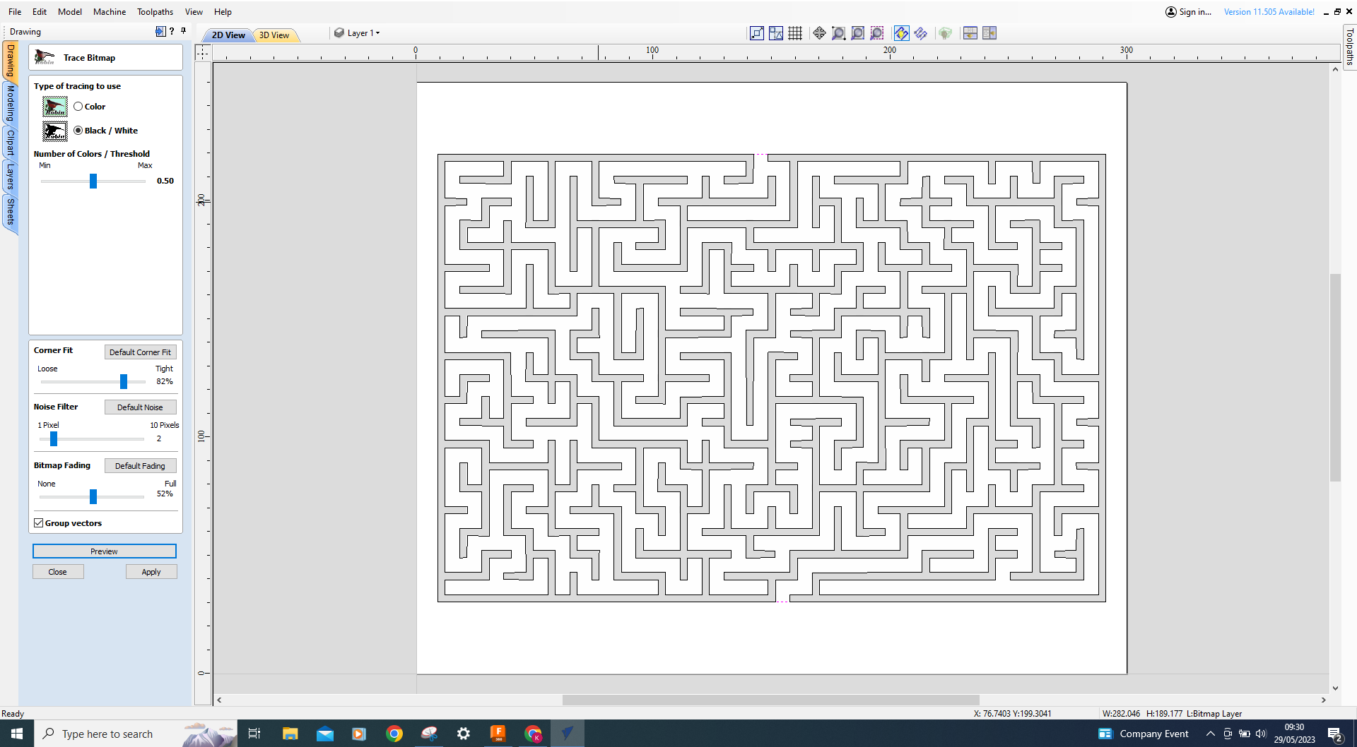Open the Layer 1 dropdown
The width and height of the screenshot is (1357, 747).
tap(358, 33)
